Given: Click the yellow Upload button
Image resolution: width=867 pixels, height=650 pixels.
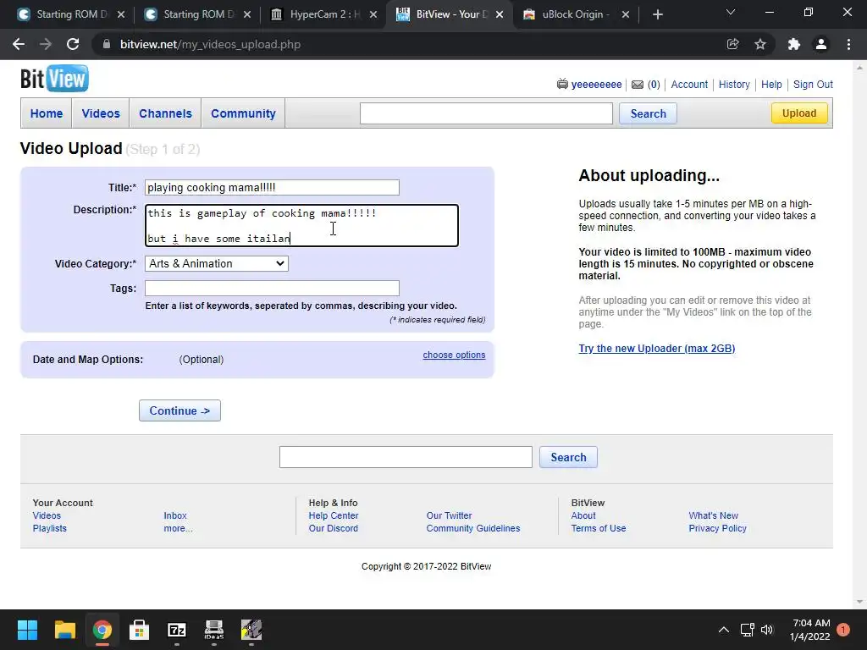Looking at the screenshot, I should [x=799, y=113].
